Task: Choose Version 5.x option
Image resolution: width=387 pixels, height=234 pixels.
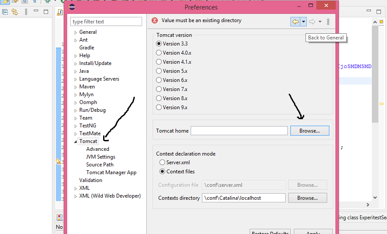Action: tap(159, 71)
